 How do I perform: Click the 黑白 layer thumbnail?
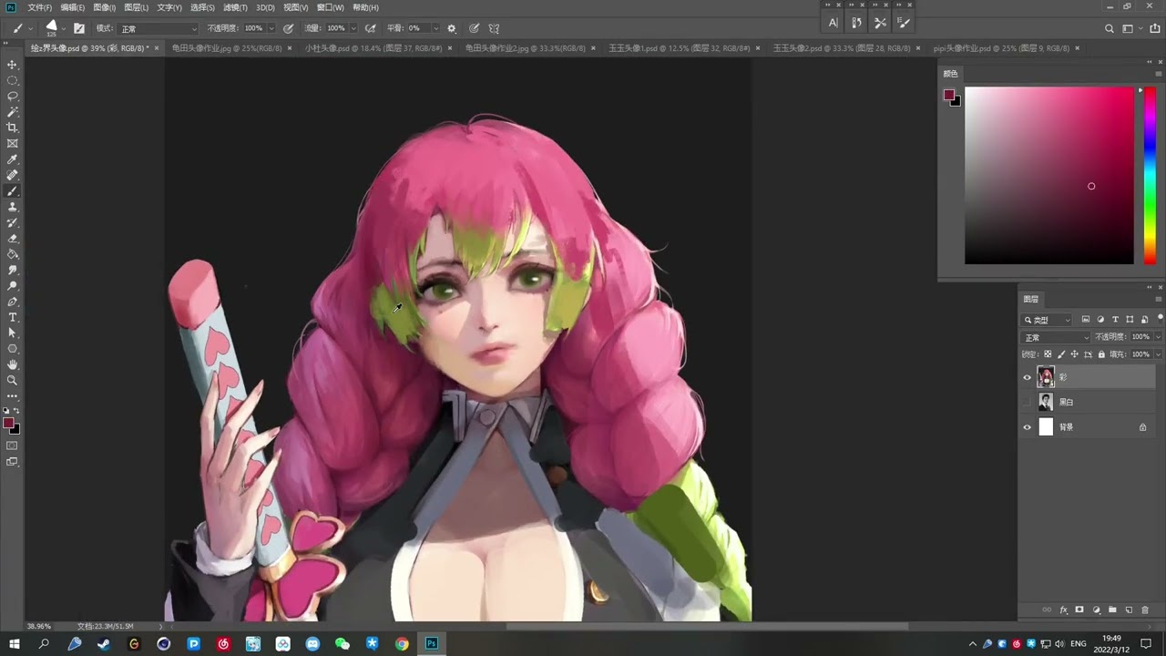(x=1046, y=402)
